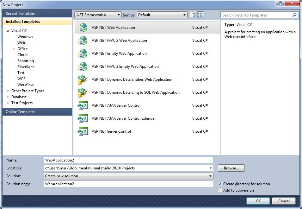Click the ASP.NET Server Control template icon
302x209 pixels.
(x=82, y=131)
